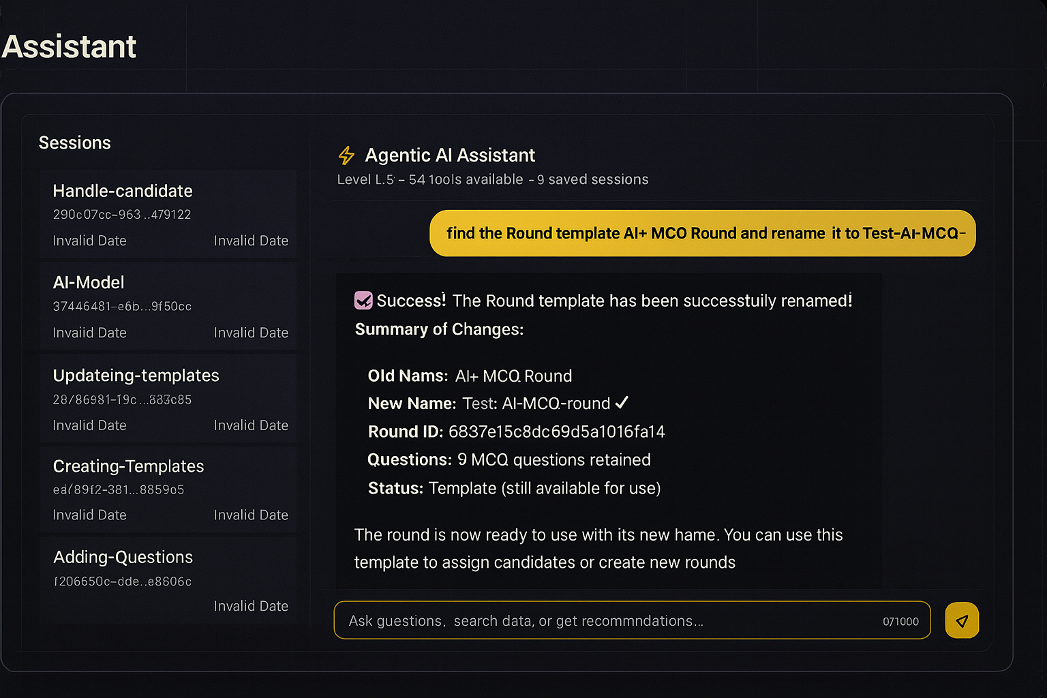Click the lightning bolt Agentic AI icon

point(346,155)
